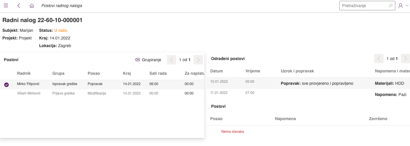Go to next page in Poslovi
Viewport: 410px width, 146px height.
(x=198, y=60)
